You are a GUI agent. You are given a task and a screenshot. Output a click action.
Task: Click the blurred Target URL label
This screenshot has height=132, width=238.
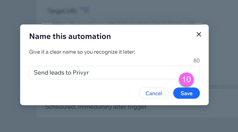pyautogui.click(x=63, y=11)
